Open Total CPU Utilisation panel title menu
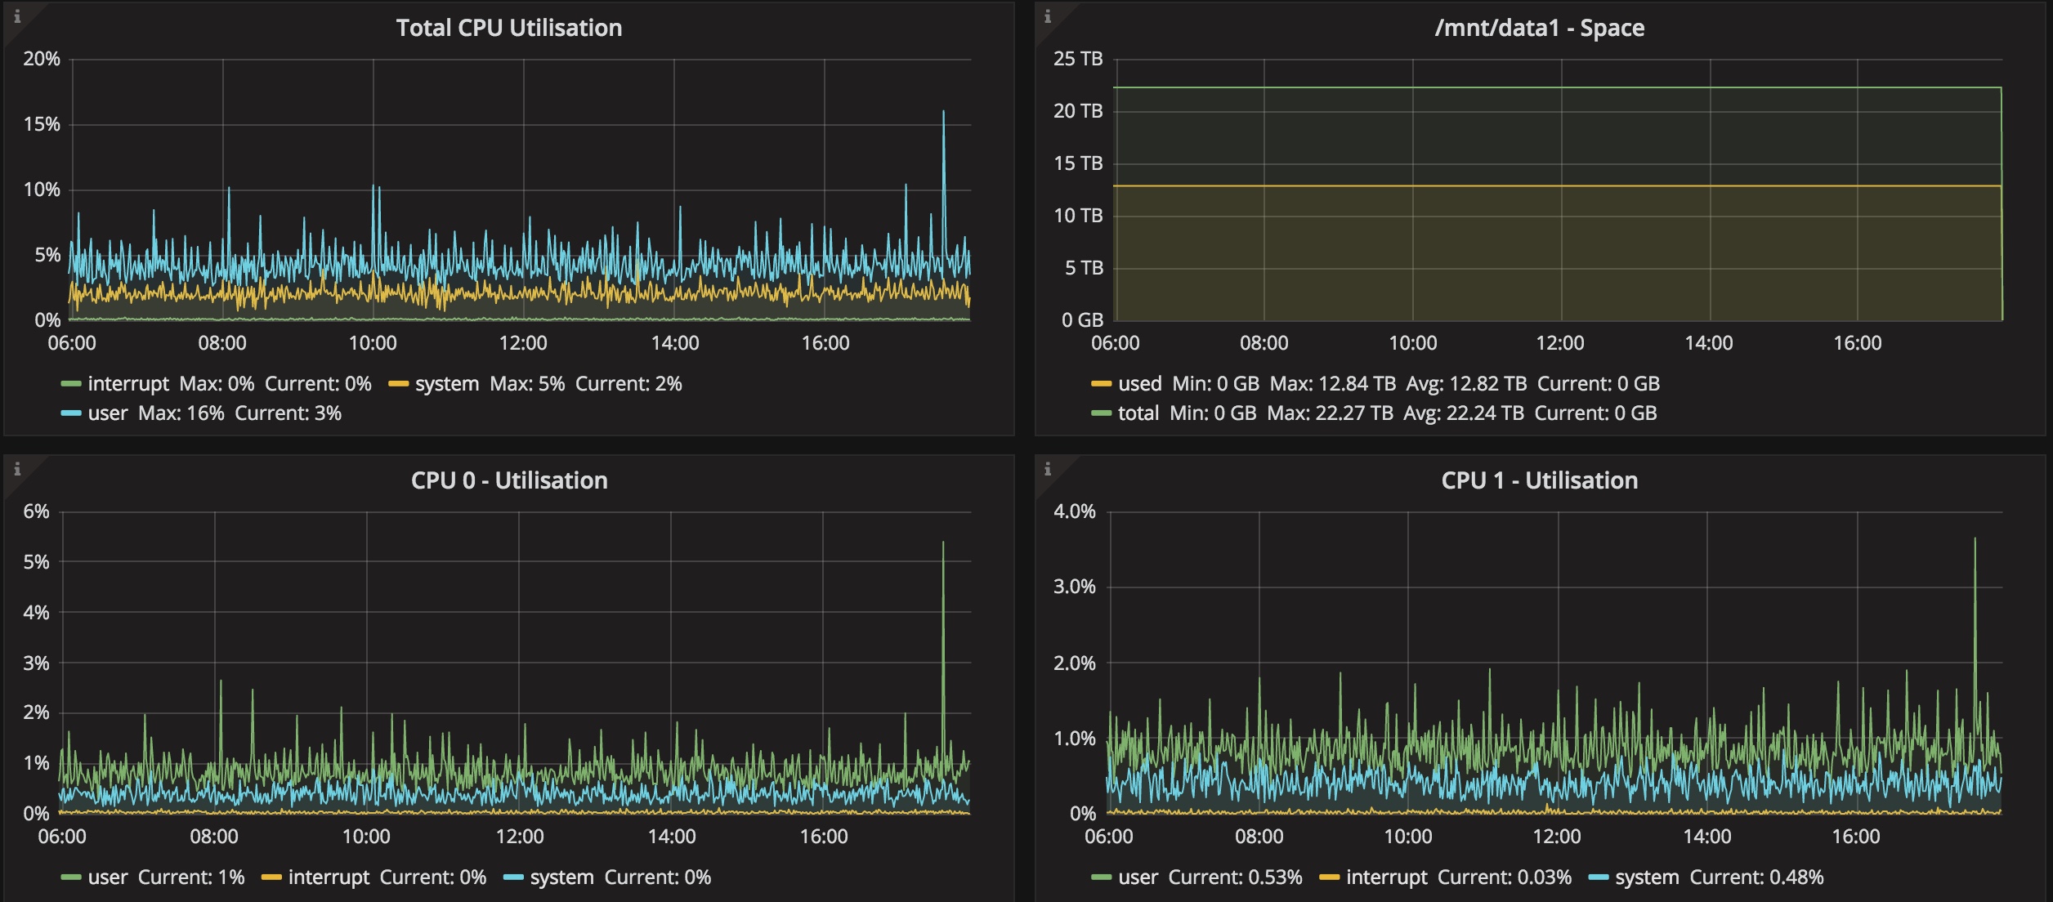2053x902 pixels. [x=508, y=28]
